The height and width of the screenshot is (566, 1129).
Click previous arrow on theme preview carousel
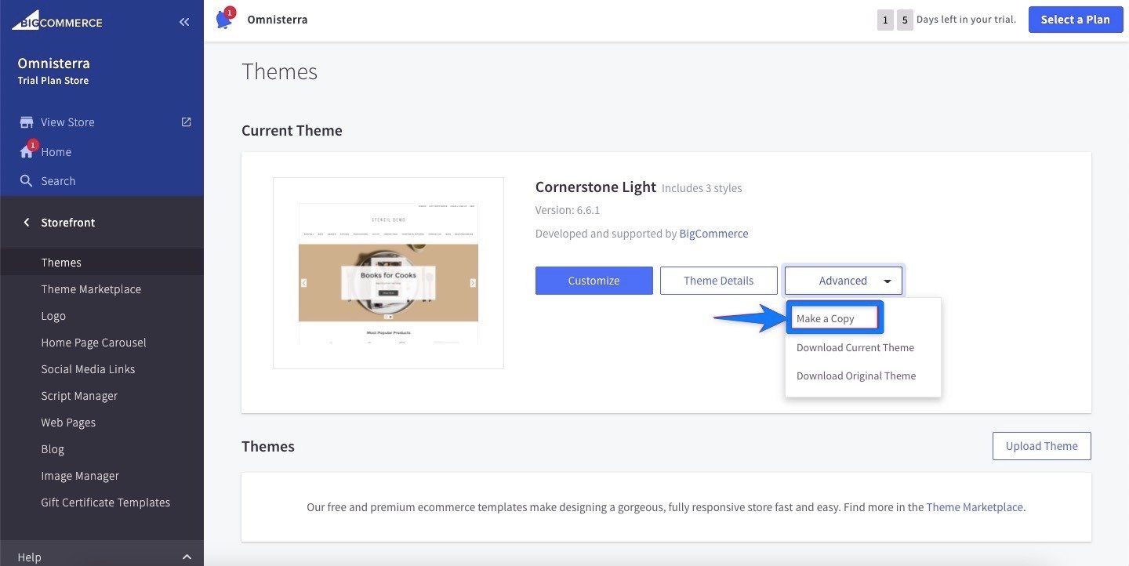(303, 283)
